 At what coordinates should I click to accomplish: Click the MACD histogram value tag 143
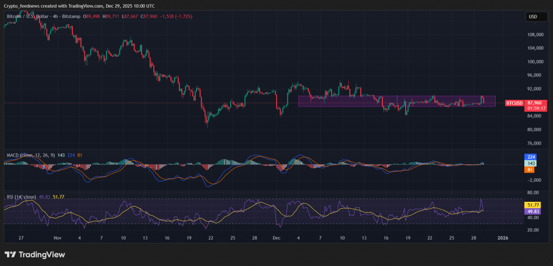pyautogui.click(x=530, y=163)
